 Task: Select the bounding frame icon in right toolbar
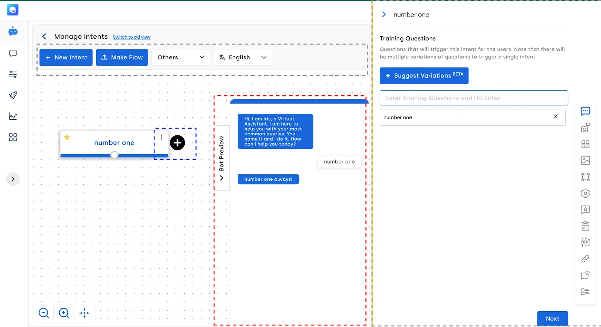pos(585,177)
